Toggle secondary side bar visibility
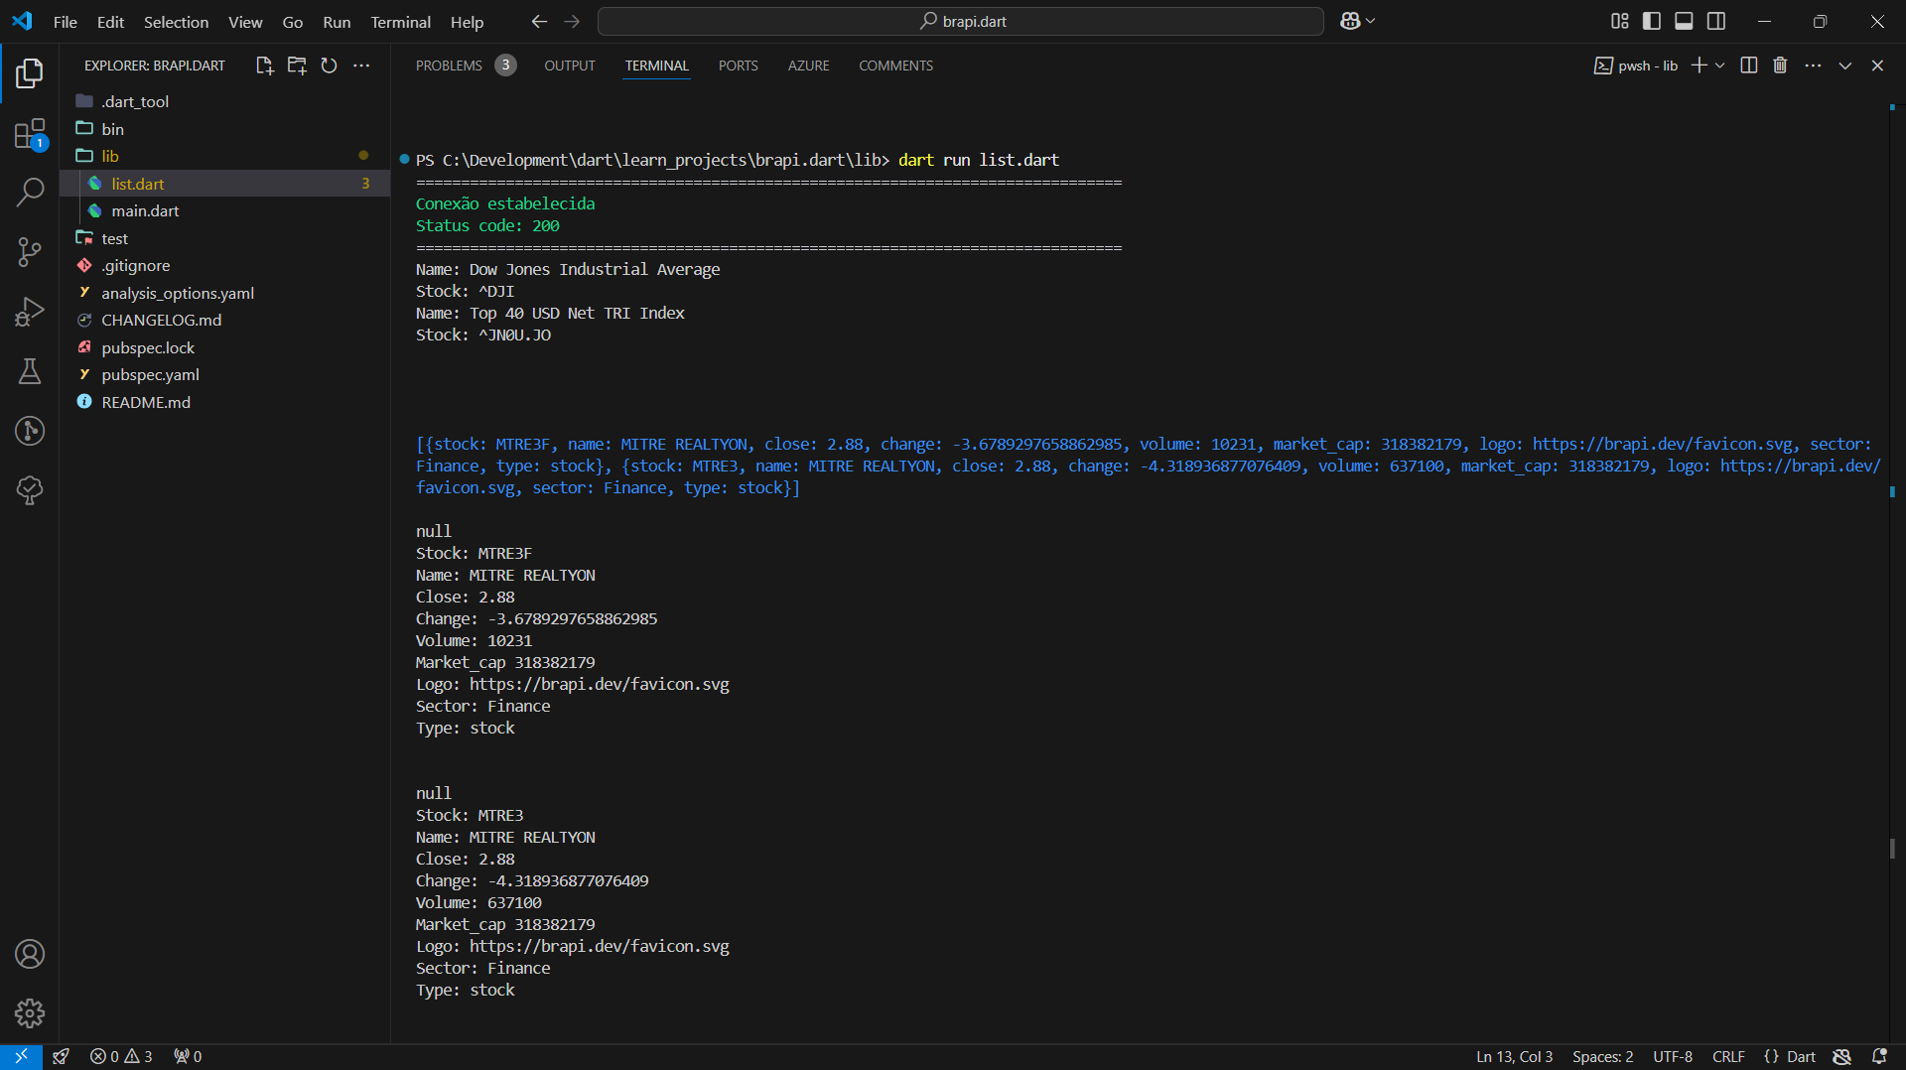 click(1716, 21)
